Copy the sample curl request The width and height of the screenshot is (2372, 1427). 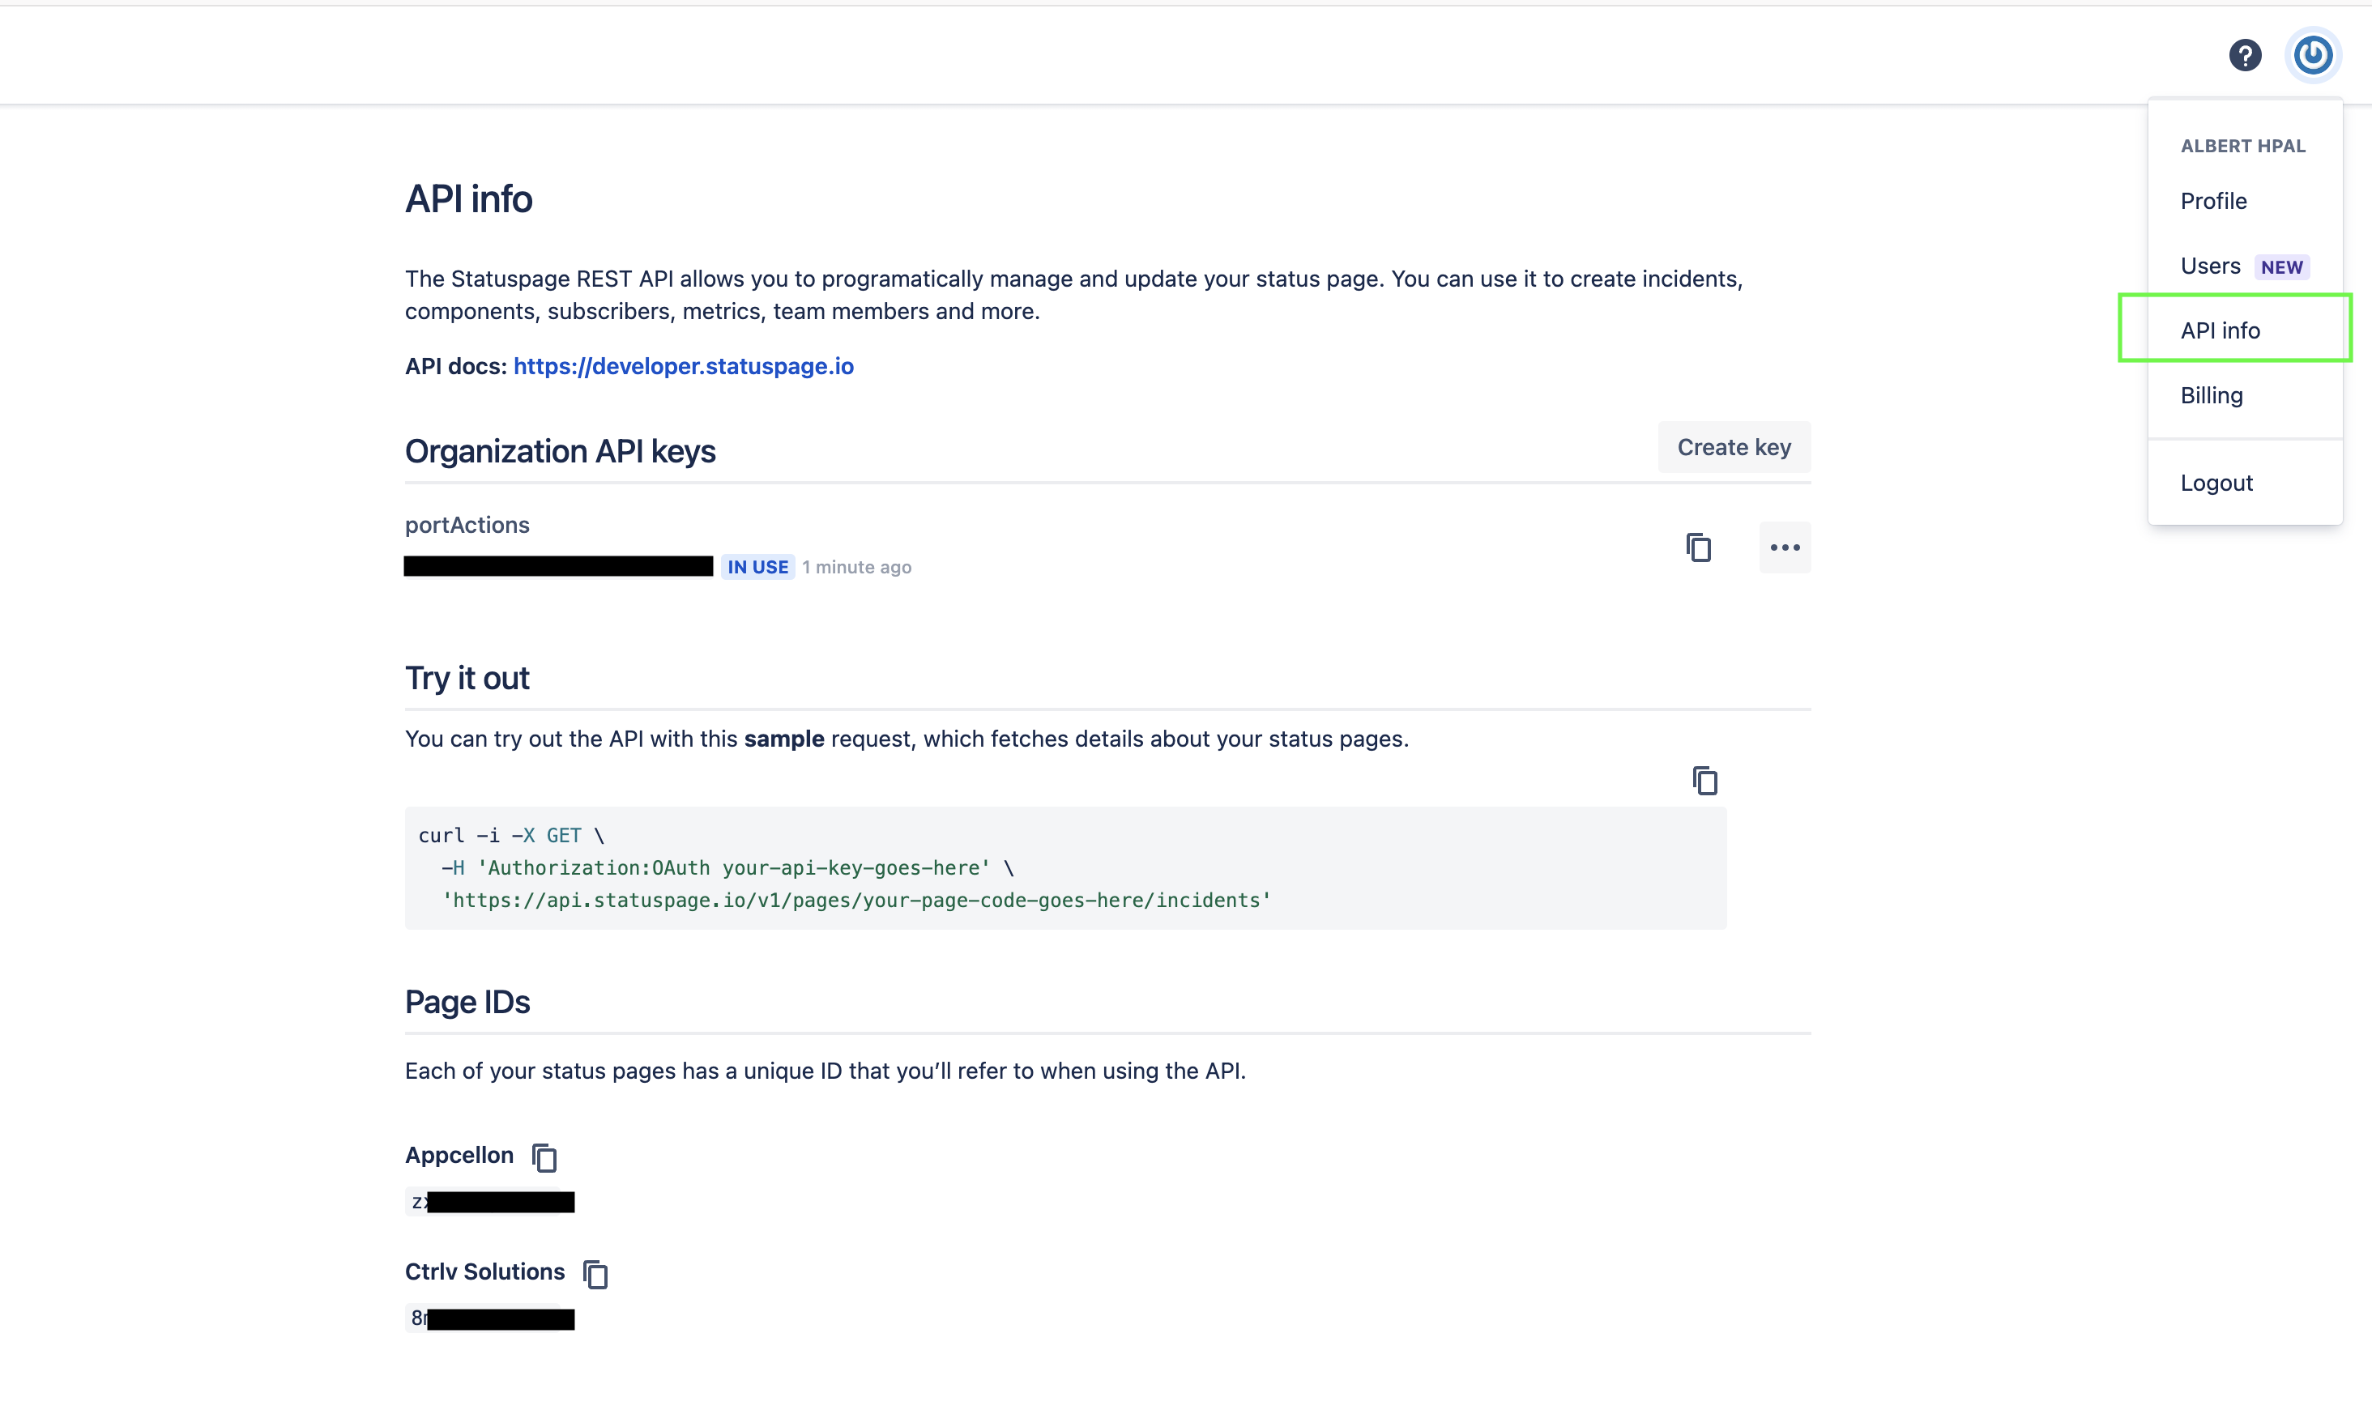(x=1704, y=780)
